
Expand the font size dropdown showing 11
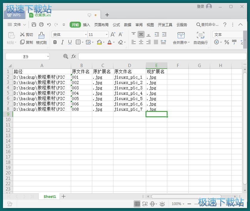click(x=106, y=35)
